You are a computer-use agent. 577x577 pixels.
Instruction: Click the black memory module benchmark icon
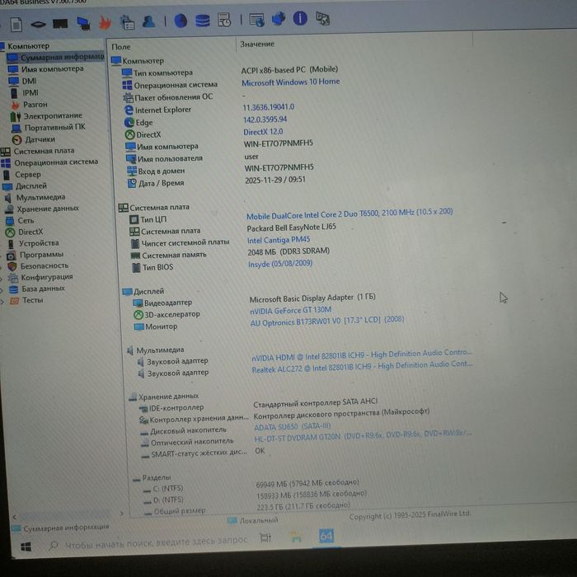(60, 24)
